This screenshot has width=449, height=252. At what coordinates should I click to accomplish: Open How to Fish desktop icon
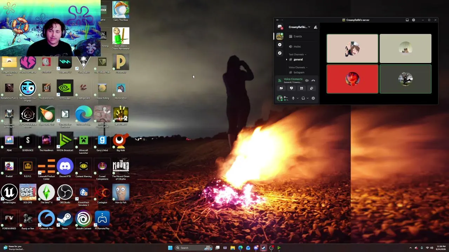click(x=121, y=194)
